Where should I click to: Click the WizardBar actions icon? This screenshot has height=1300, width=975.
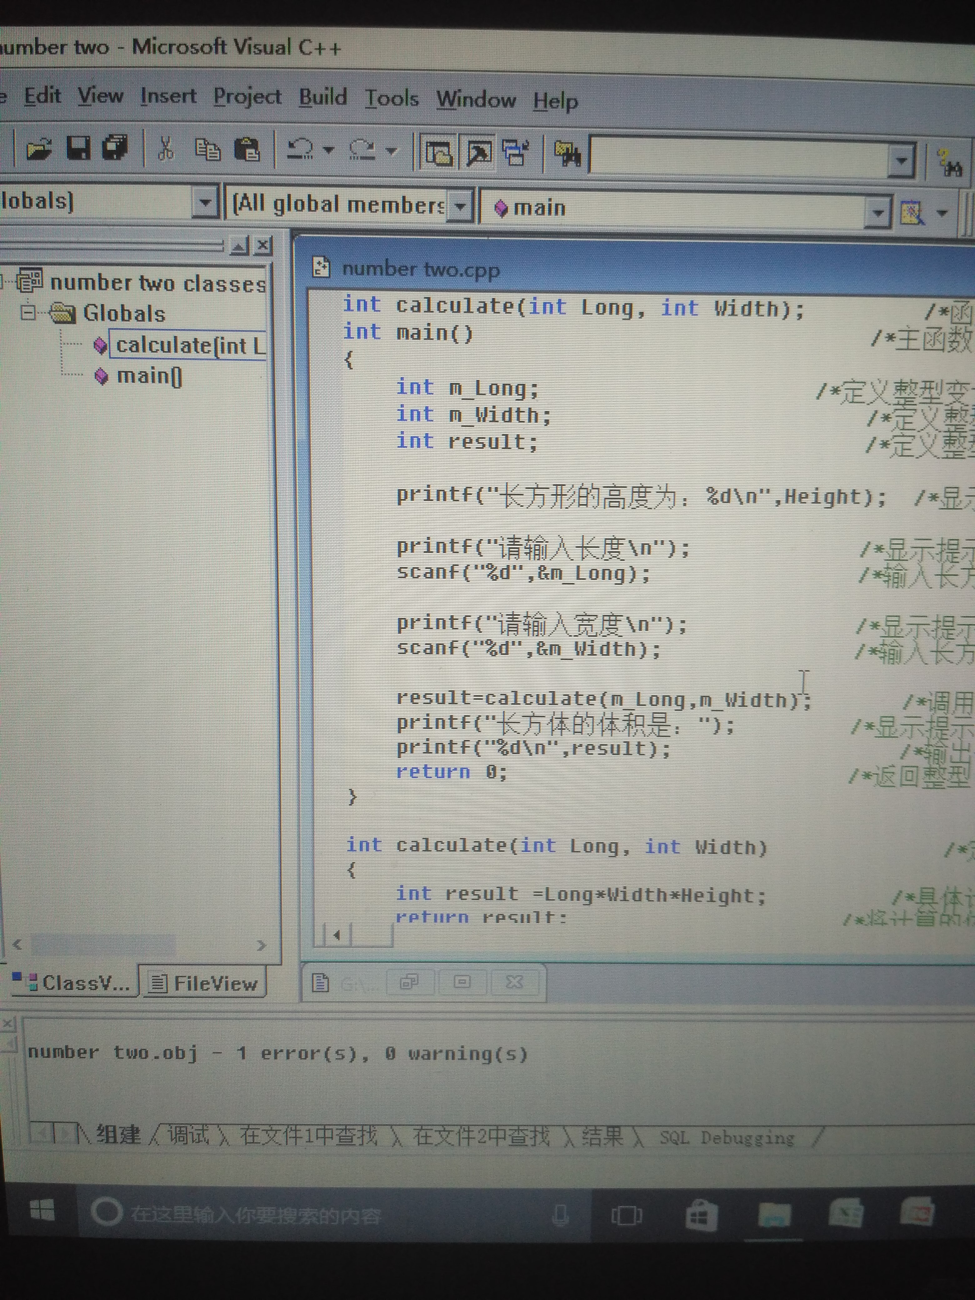(912, 213)
